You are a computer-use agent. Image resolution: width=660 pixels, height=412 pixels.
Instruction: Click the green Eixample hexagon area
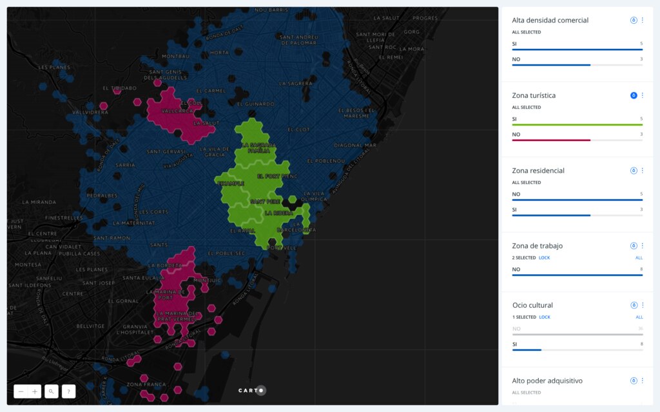tap(231, 183)
